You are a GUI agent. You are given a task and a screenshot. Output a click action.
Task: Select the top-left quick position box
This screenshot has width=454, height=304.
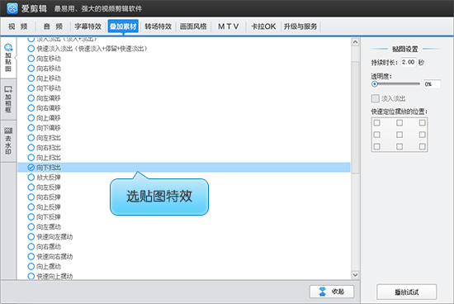[376, 123]
